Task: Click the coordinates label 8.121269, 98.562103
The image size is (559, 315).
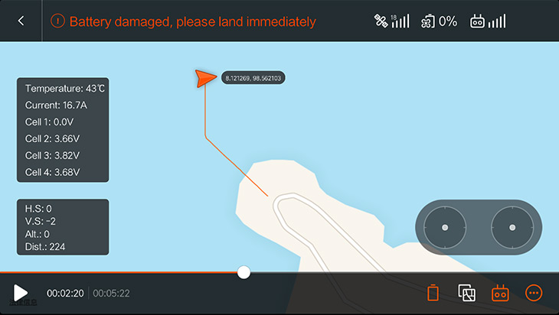Action: click(253, 78)
